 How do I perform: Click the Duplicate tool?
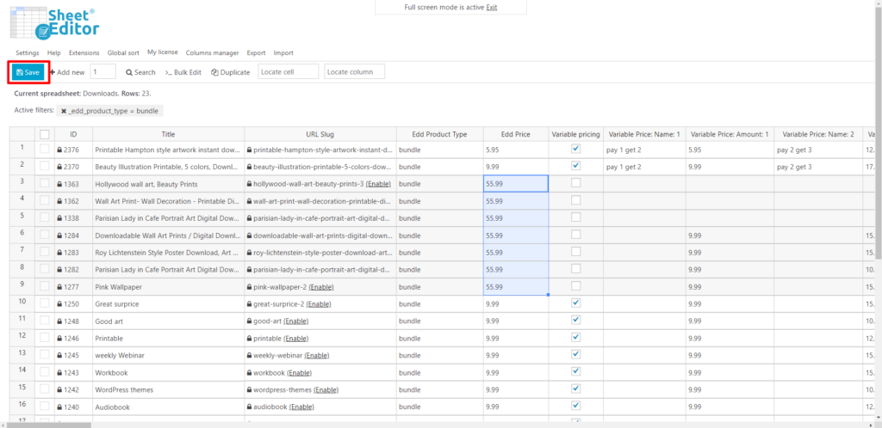pyautogui.click(x=231, y=72)
